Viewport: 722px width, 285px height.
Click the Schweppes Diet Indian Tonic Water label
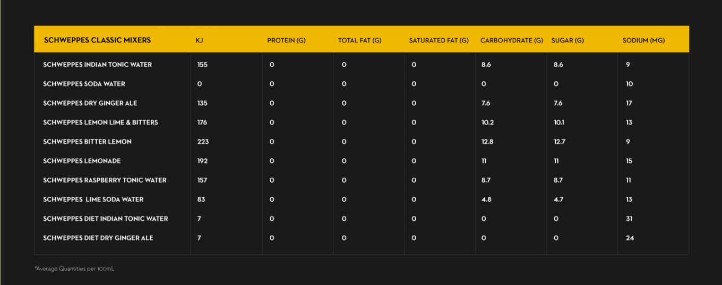click(105, 219)
